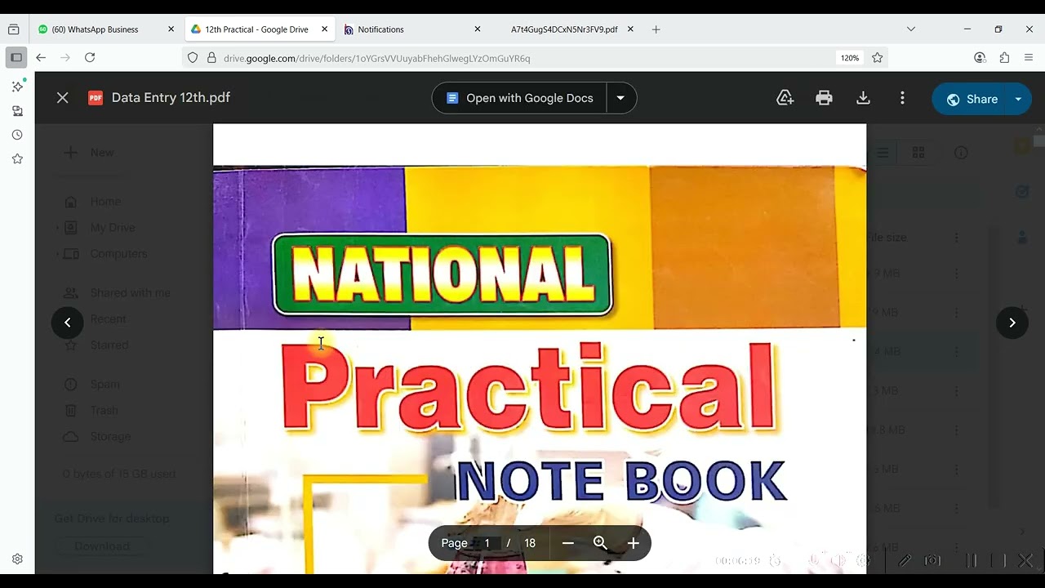Click the page number input field
This screenshot has height=588, width=1045.
487,543
